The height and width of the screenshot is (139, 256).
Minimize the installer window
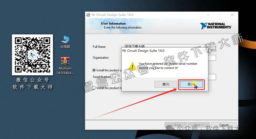click(x=208, y=15)
